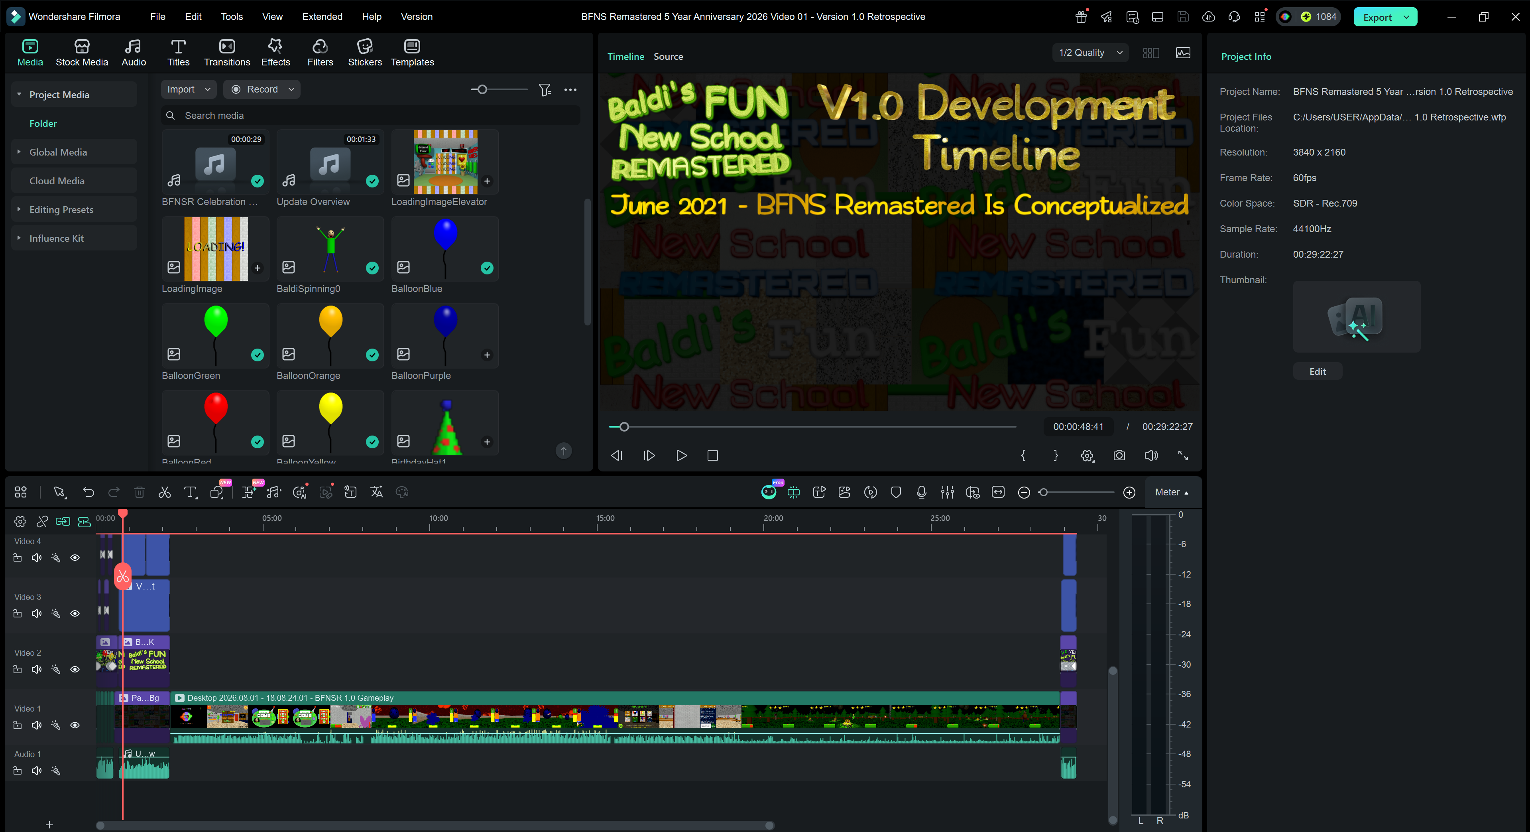The image size is (1530, 832).
Task: Open the 1/2 Quality dropdown
Action: pos(1090,53)
